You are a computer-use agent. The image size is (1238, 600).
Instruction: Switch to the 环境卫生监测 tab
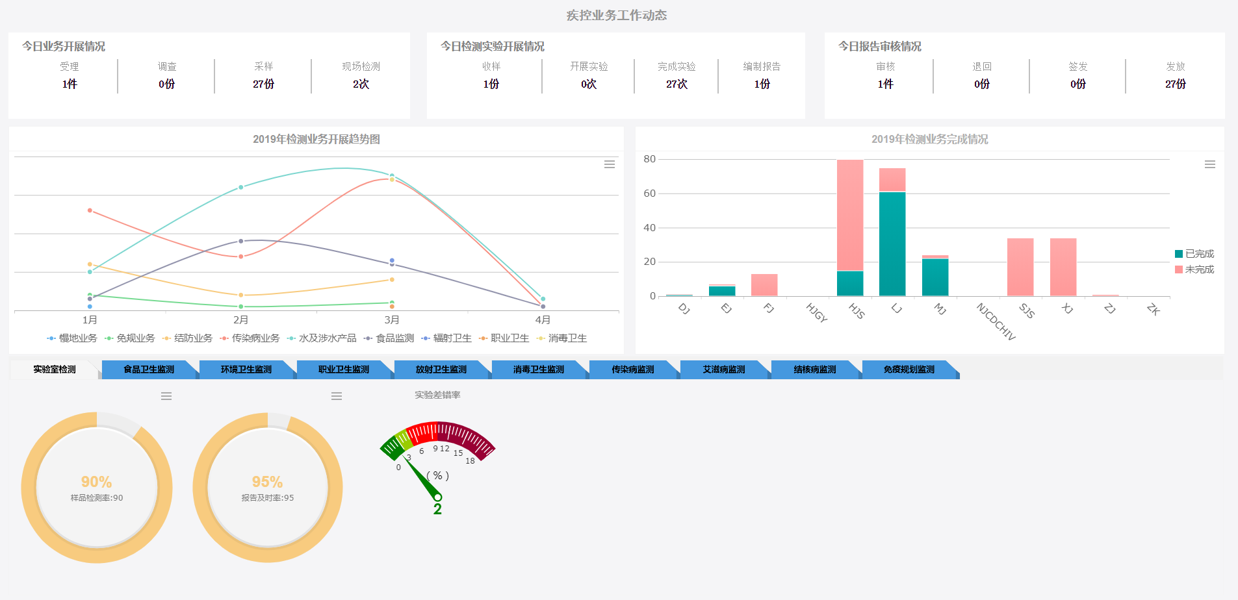click(246, 369)
